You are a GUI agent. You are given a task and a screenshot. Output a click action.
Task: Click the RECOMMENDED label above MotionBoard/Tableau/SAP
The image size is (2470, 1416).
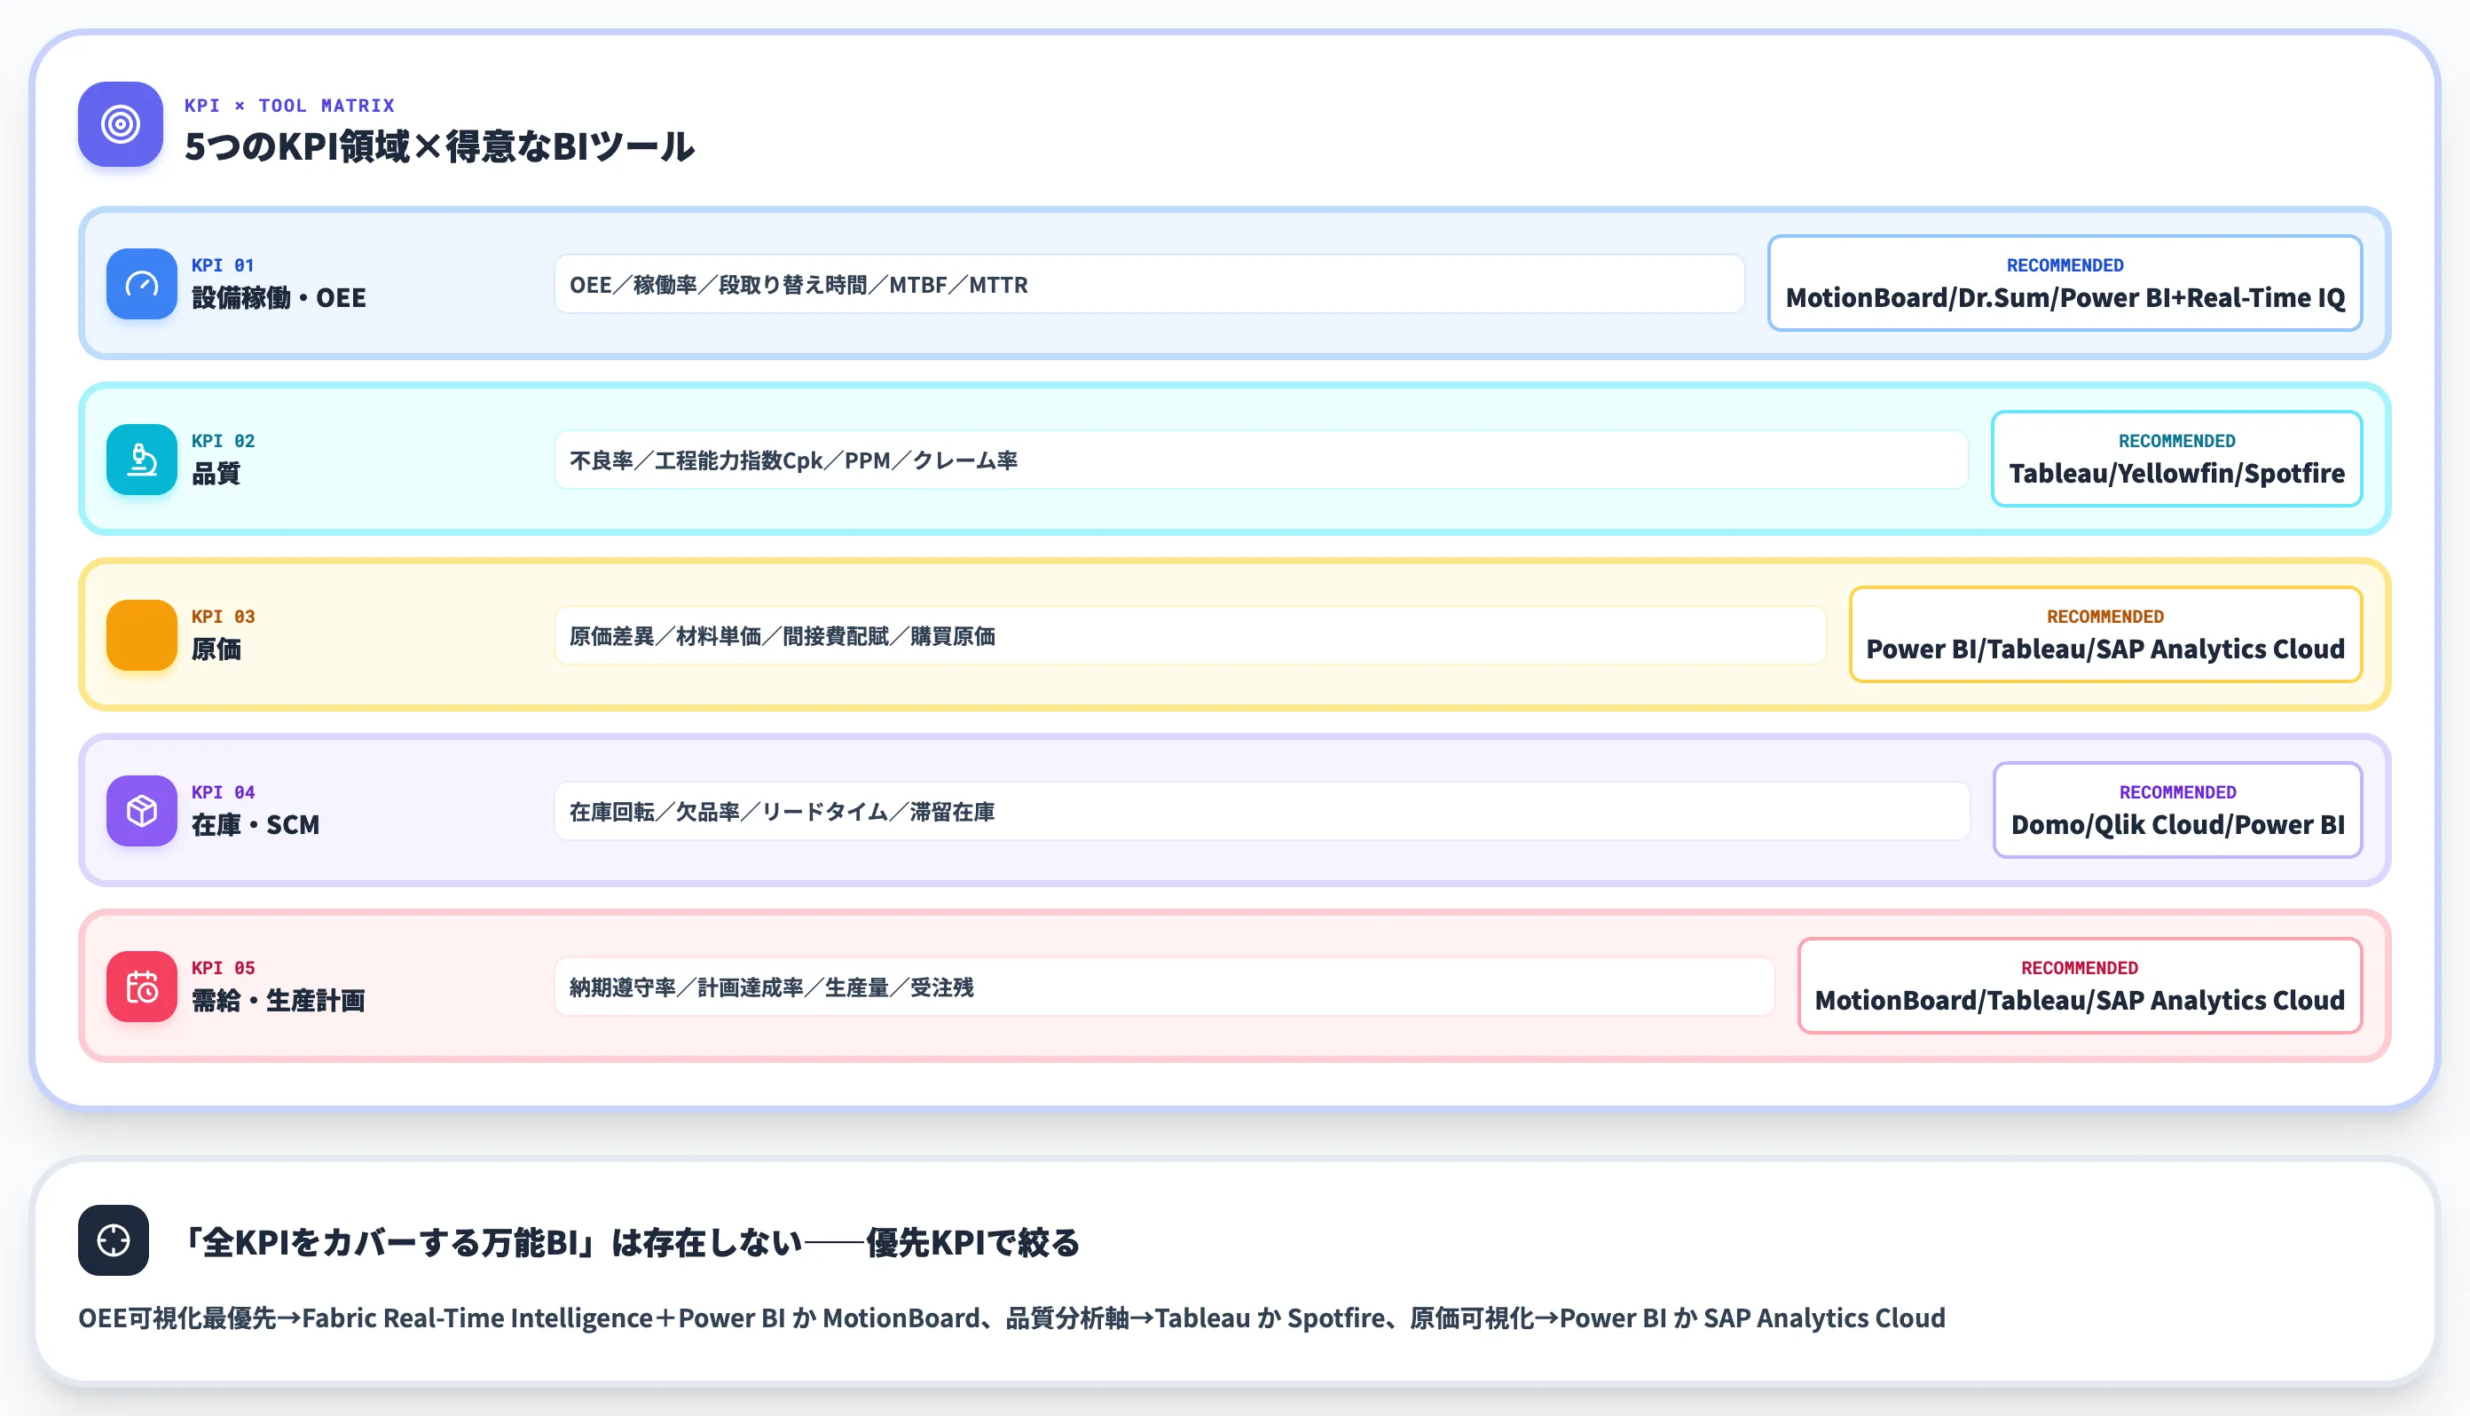[2080, 969]
